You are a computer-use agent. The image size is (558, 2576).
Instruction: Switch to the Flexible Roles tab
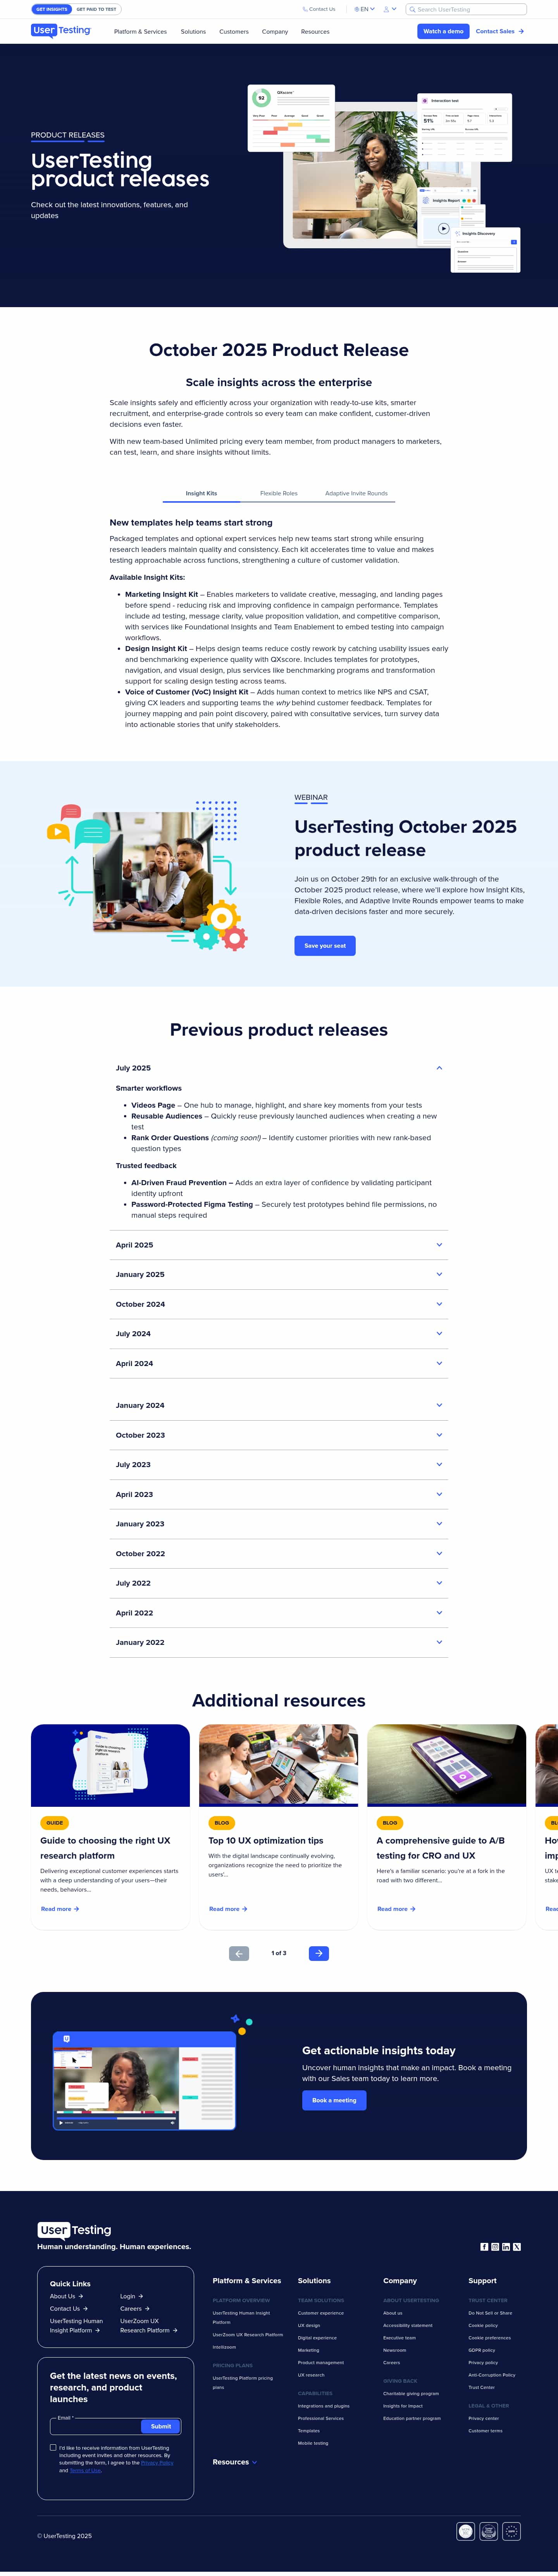[279, 493]
